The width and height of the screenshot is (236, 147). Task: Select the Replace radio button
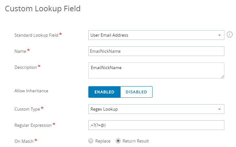pyautogui.click(x=91, y=141)
